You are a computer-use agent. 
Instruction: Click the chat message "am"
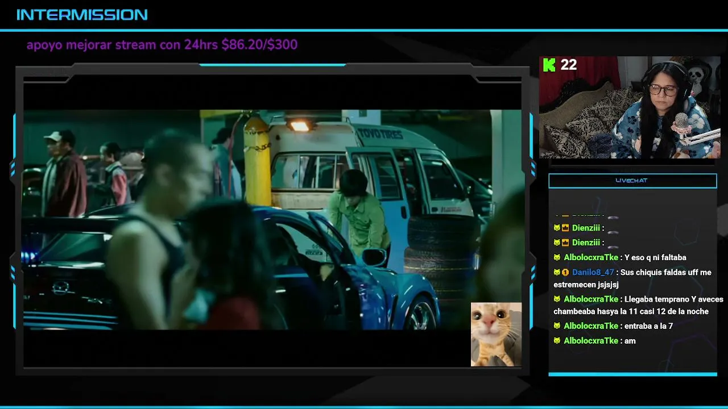630,341
